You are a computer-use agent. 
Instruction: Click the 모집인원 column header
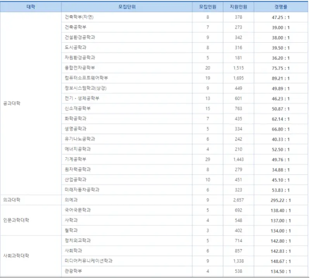[208, 7]
